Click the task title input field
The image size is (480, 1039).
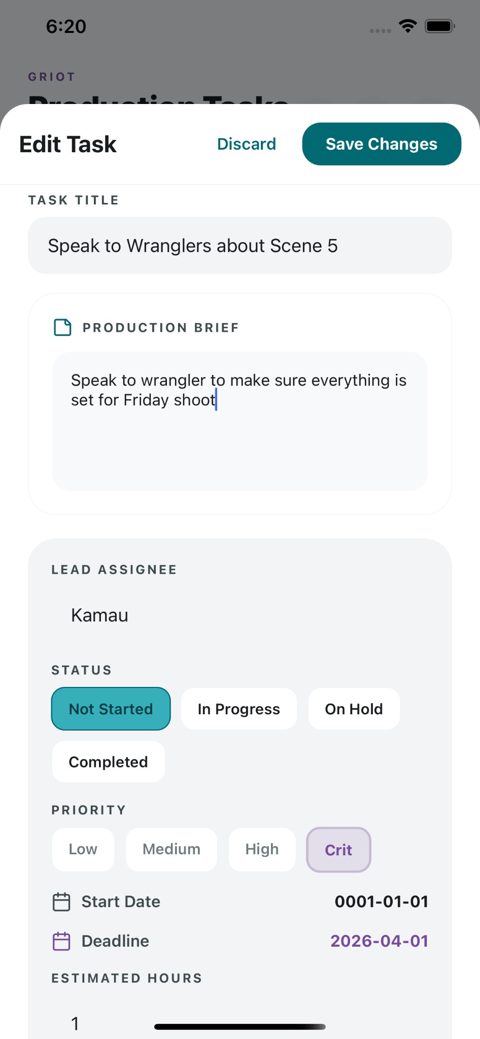point(240,245)
